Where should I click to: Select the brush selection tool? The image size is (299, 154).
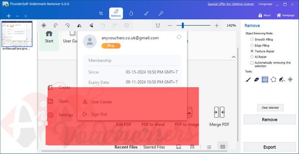pyautogui.click(x=248, y=80)
